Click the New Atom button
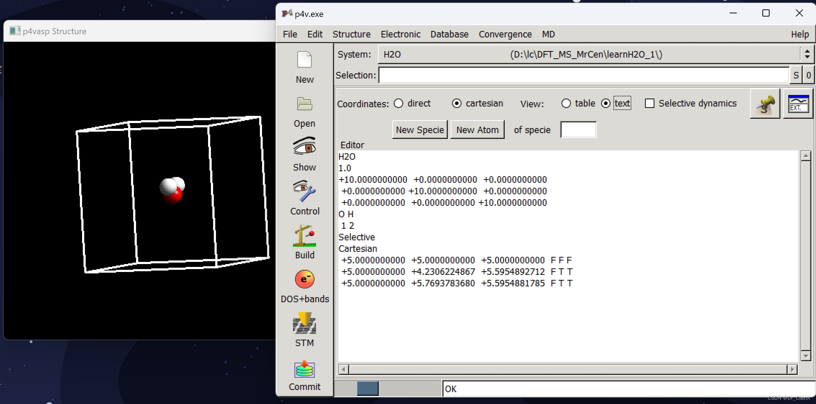816x404 pixels. [x=477, y=130]
